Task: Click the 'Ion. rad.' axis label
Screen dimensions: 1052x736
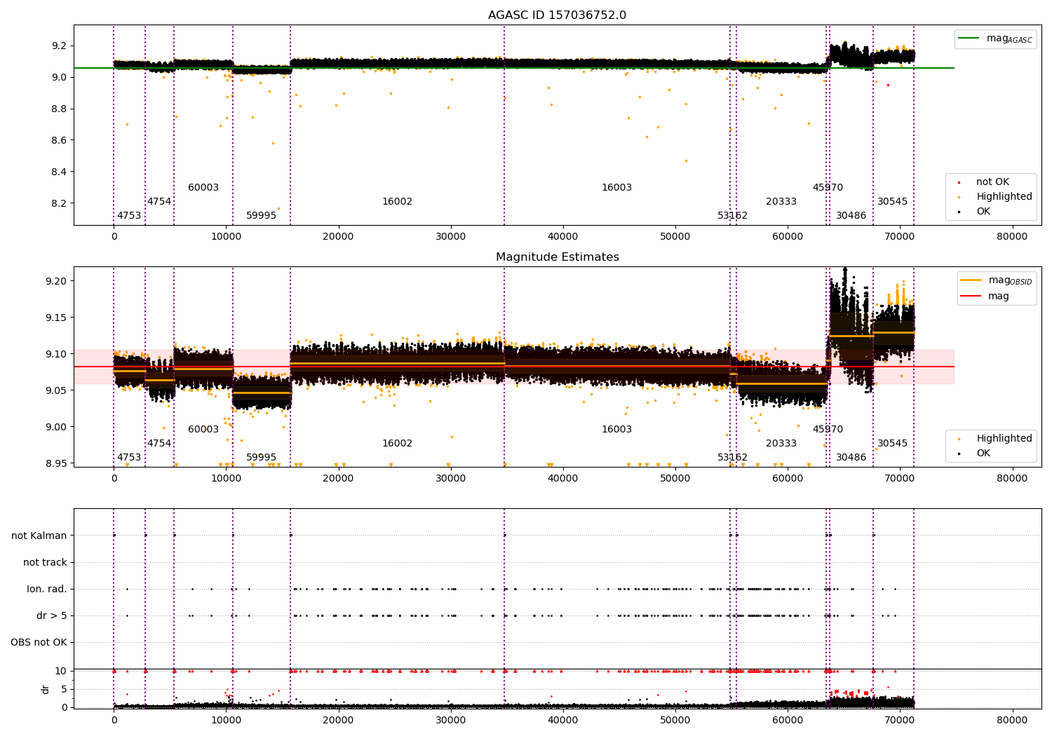Action: pos(47,589)
